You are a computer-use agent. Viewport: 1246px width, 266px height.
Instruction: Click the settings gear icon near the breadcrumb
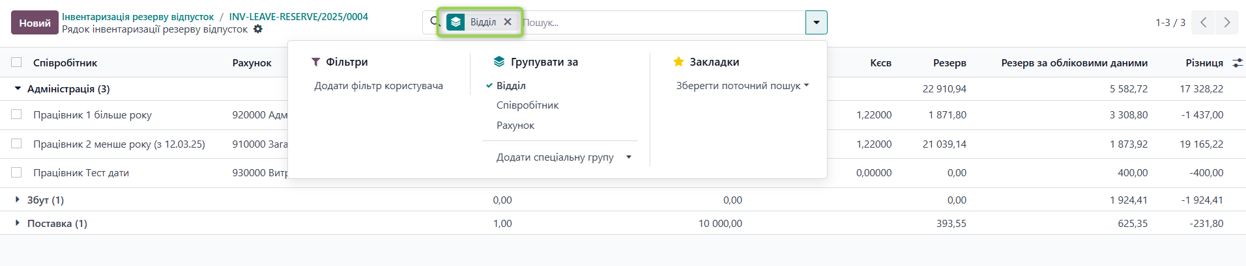pyautogui.click(x=258, y=29)
